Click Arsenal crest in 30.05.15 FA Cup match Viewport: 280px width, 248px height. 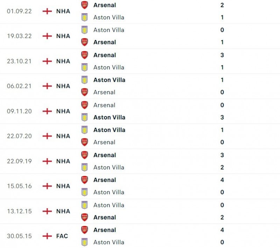85,230
